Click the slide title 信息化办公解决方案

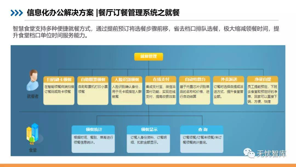click(60, 13)
